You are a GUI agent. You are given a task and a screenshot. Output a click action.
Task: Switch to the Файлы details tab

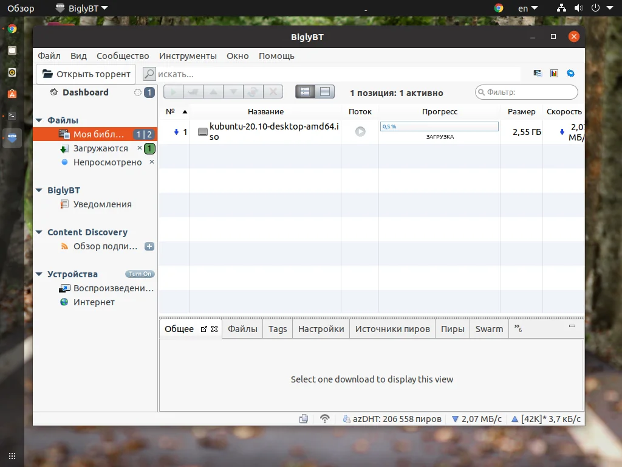coord(243,329)
